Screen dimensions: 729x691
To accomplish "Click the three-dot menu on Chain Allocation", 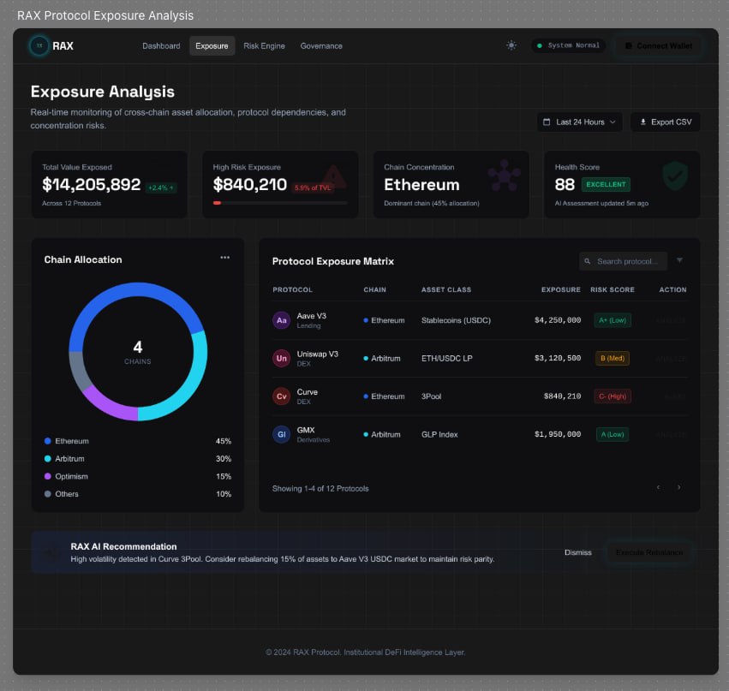I will click(225, 257).
